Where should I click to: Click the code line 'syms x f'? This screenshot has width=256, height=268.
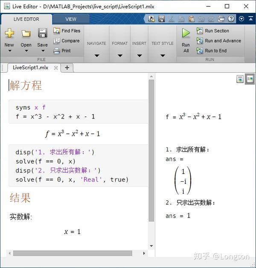(x=31, y=108)
